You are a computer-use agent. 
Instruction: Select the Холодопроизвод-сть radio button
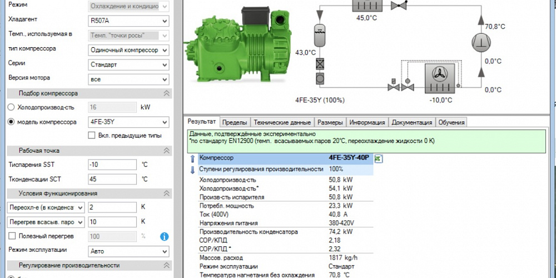coord(11,107)
